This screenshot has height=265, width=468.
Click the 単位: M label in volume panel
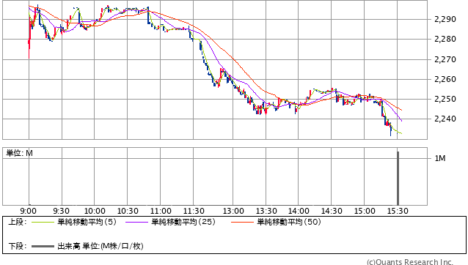(19, 153)
